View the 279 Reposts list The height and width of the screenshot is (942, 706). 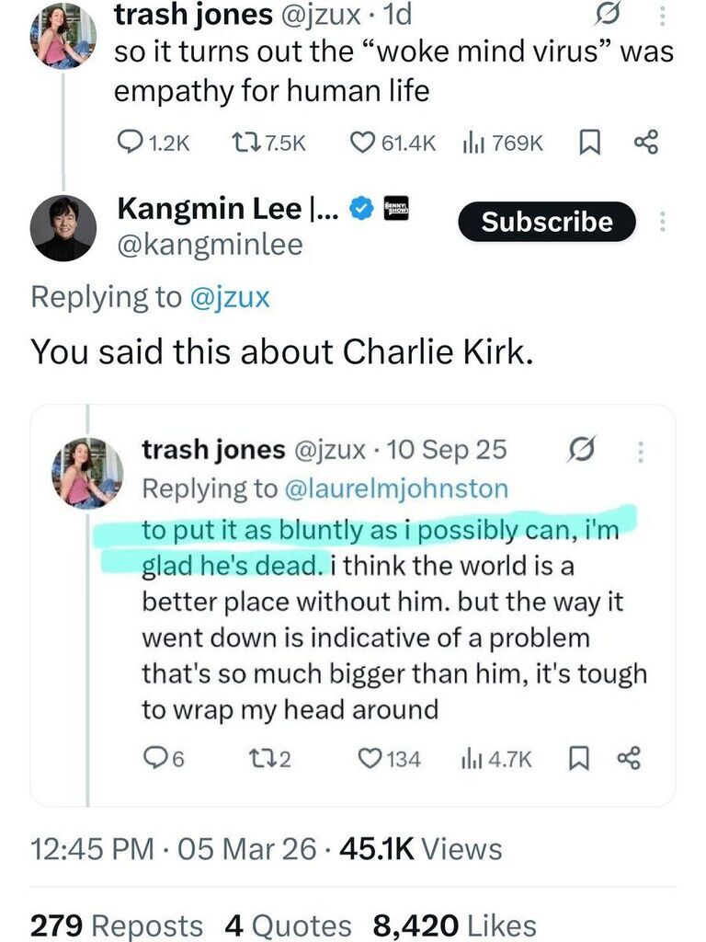[x=117, y=925]
